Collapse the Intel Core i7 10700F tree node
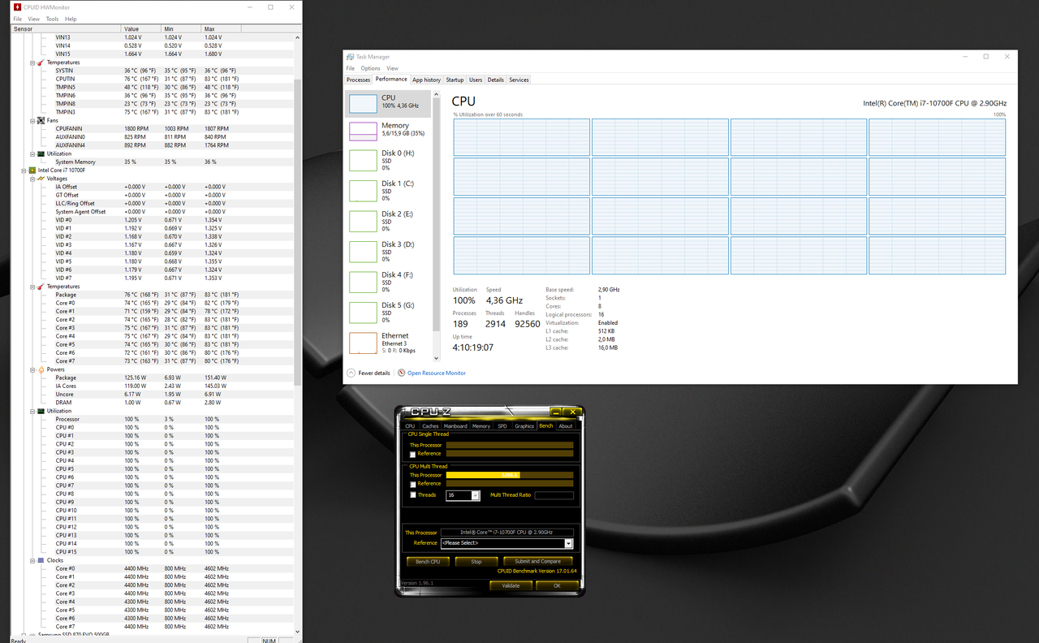Viewport: 1039px width, 643px height. pos(23,170)
